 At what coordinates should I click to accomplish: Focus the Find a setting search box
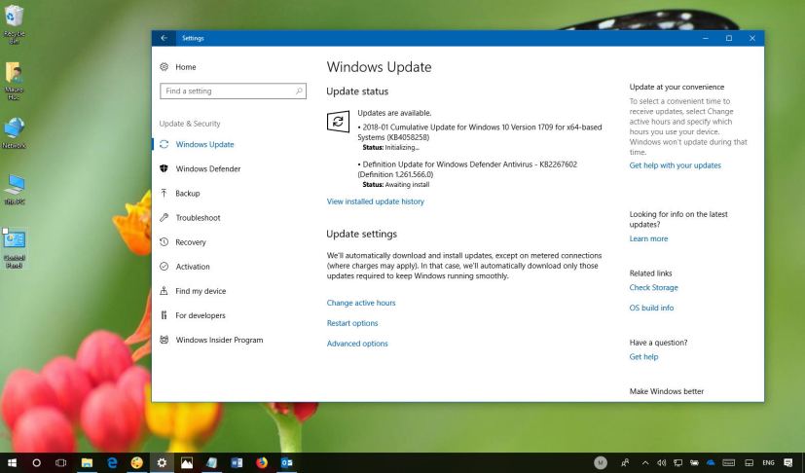(233, 91)
